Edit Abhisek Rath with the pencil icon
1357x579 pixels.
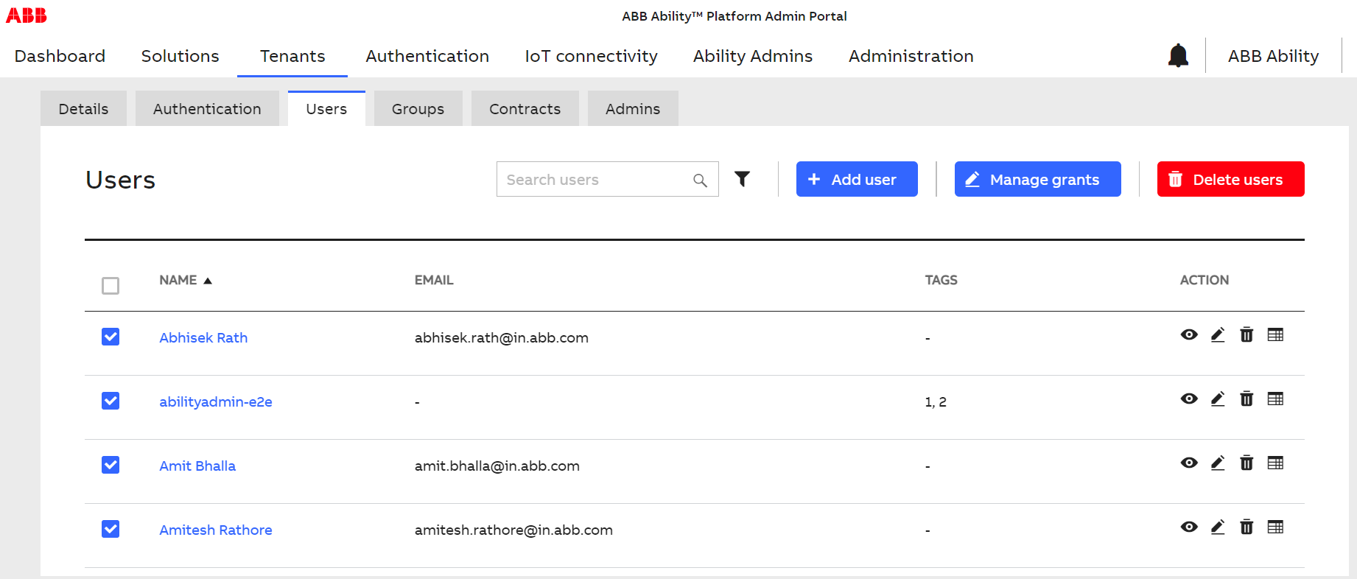click(1218, 334)
